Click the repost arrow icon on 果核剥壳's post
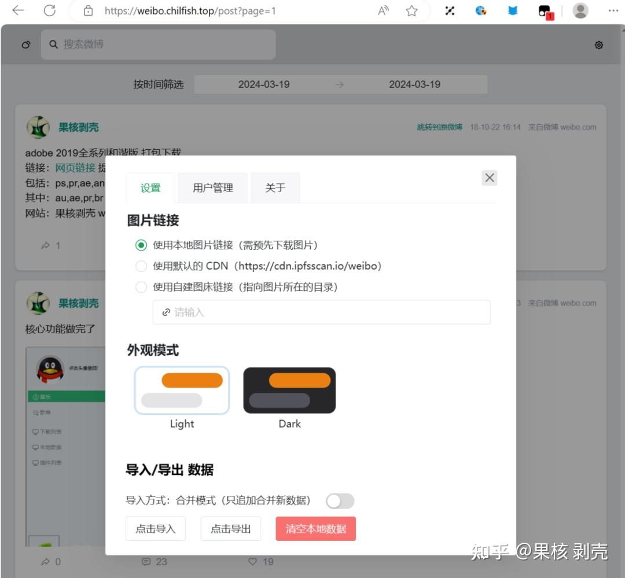625x578 pixels. 45,245
